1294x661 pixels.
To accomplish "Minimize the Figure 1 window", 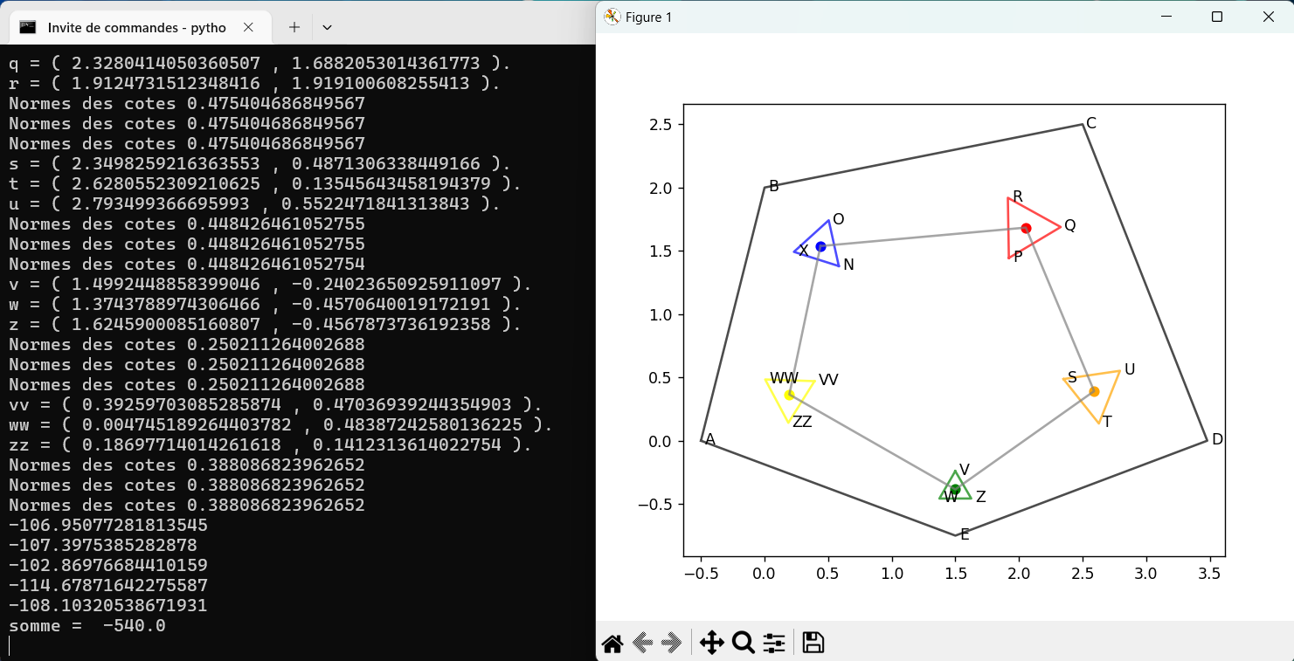I will [x=1166, y=17].
